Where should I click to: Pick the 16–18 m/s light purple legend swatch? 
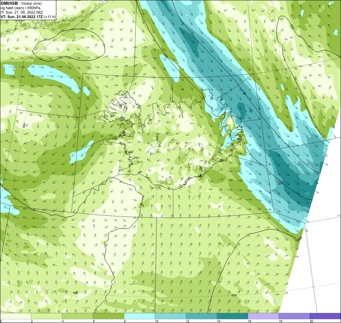pos(263,316)
